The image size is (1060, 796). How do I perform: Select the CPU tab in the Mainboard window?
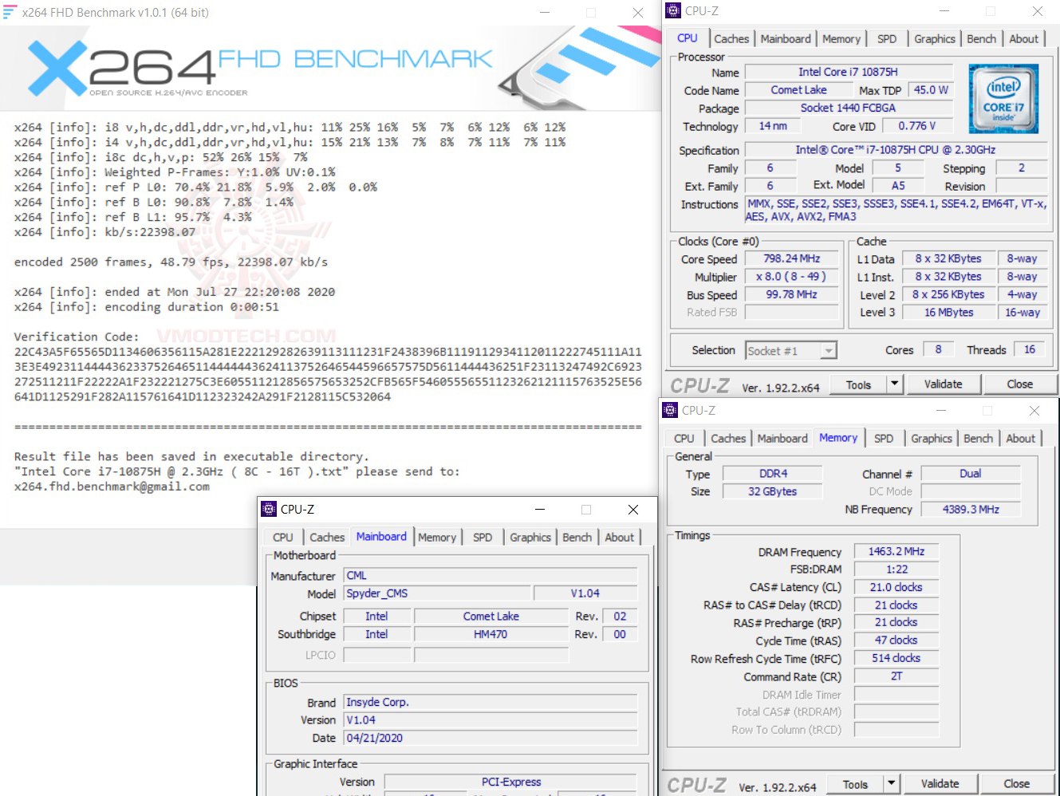[283, 538]
